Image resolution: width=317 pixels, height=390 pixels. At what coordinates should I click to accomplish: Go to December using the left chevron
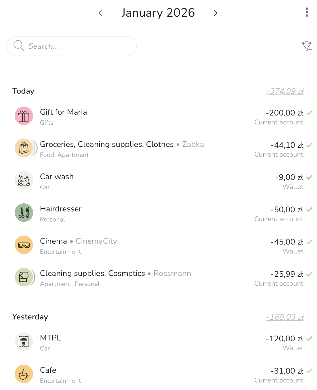(x=100, y=13)
